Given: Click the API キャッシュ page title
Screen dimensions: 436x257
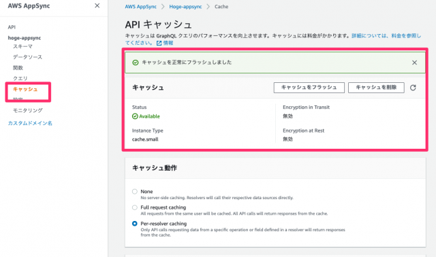Looking at the screenshot, I should pyautogui.click(x=158, y=24).
